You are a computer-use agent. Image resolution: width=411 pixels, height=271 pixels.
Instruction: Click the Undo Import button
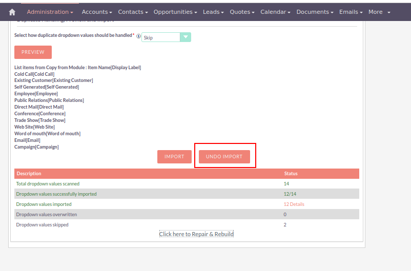pyautogui.click(x=224, y=157)
